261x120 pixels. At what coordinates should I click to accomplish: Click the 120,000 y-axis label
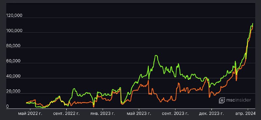(x=14, y=15)
